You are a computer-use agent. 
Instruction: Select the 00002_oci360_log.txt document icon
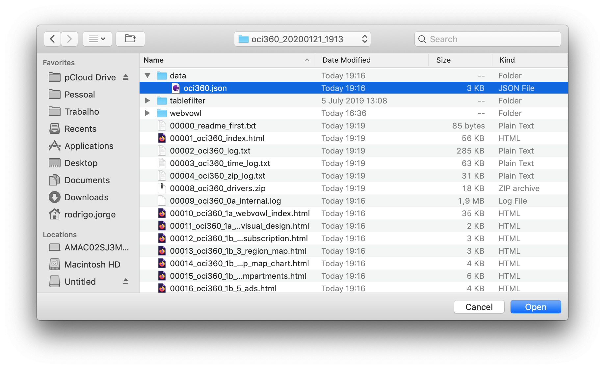click(x=162, y=151)
